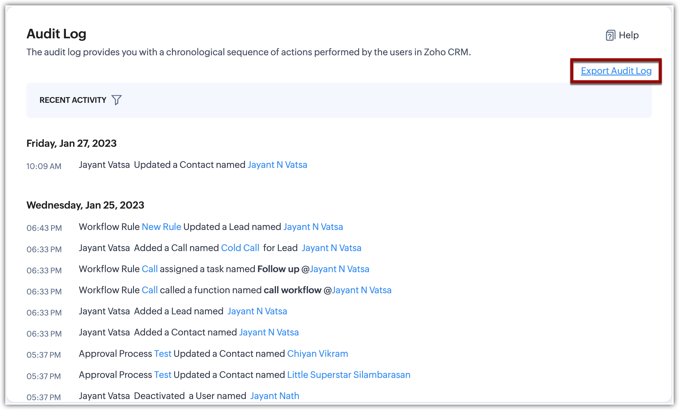Click the Help document icon
The image size is (679, 410).
(x=610, y=35)
